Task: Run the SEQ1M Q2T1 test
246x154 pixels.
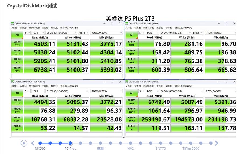Action: tap(17, 52)
